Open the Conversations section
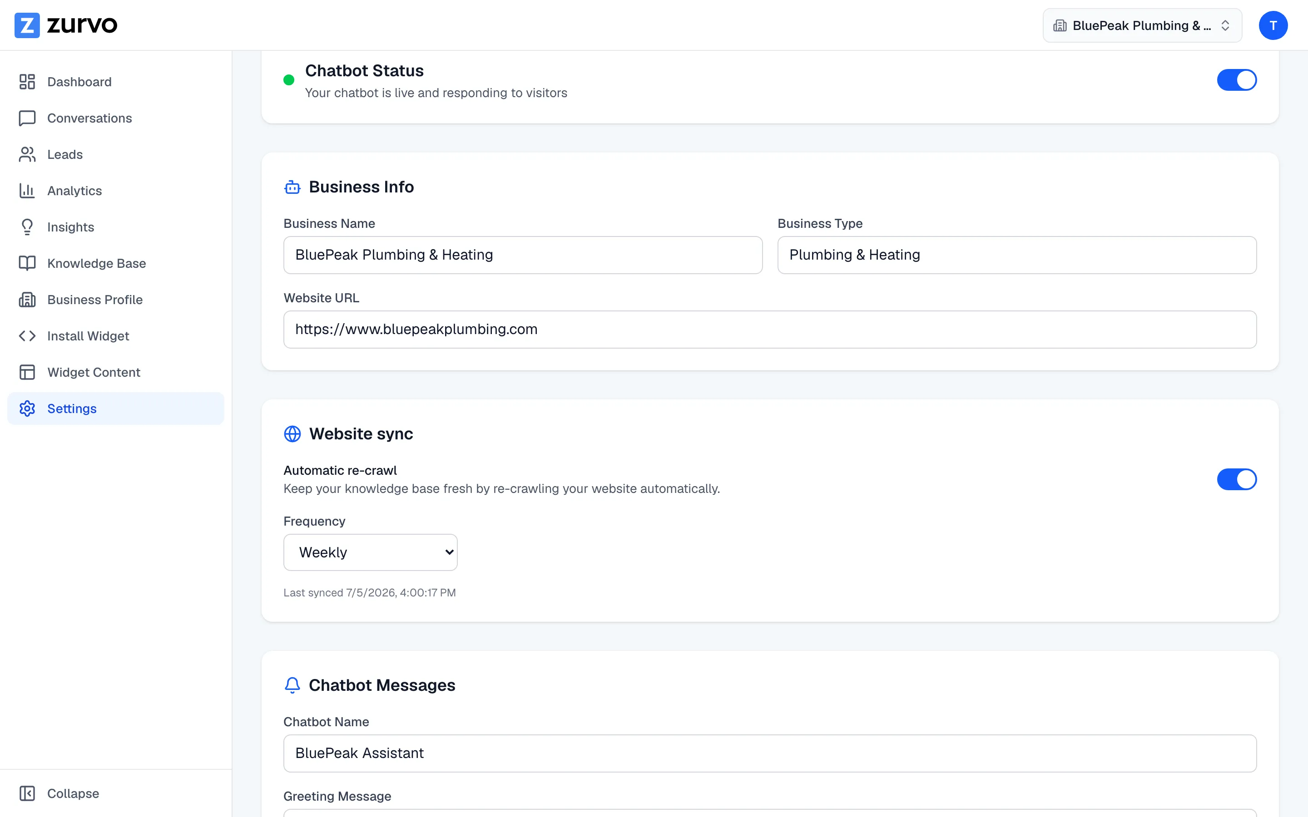The width and height of the screenshot is (1308, 817). click(x=116, y=118)
